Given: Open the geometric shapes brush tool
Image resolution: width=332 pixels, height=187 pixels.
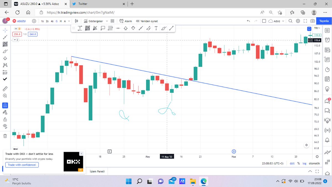Looking at the screenshot, I should [5, 51].
